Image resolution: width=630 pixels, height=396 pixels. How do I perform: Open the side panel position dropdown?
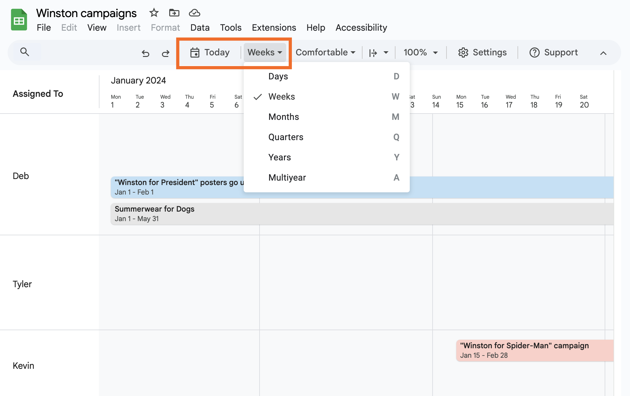pos(379,53)
